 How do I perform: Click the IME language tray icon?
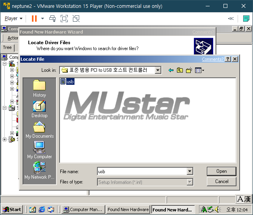204,209
